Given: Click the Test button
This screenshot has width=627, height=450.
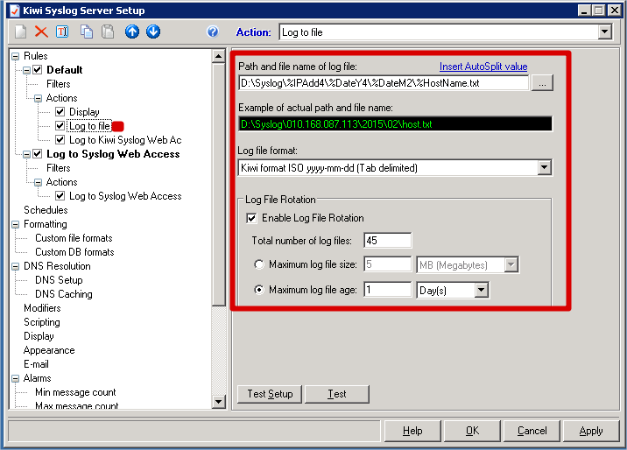Looking at the screenshot, I should (337, 394).
